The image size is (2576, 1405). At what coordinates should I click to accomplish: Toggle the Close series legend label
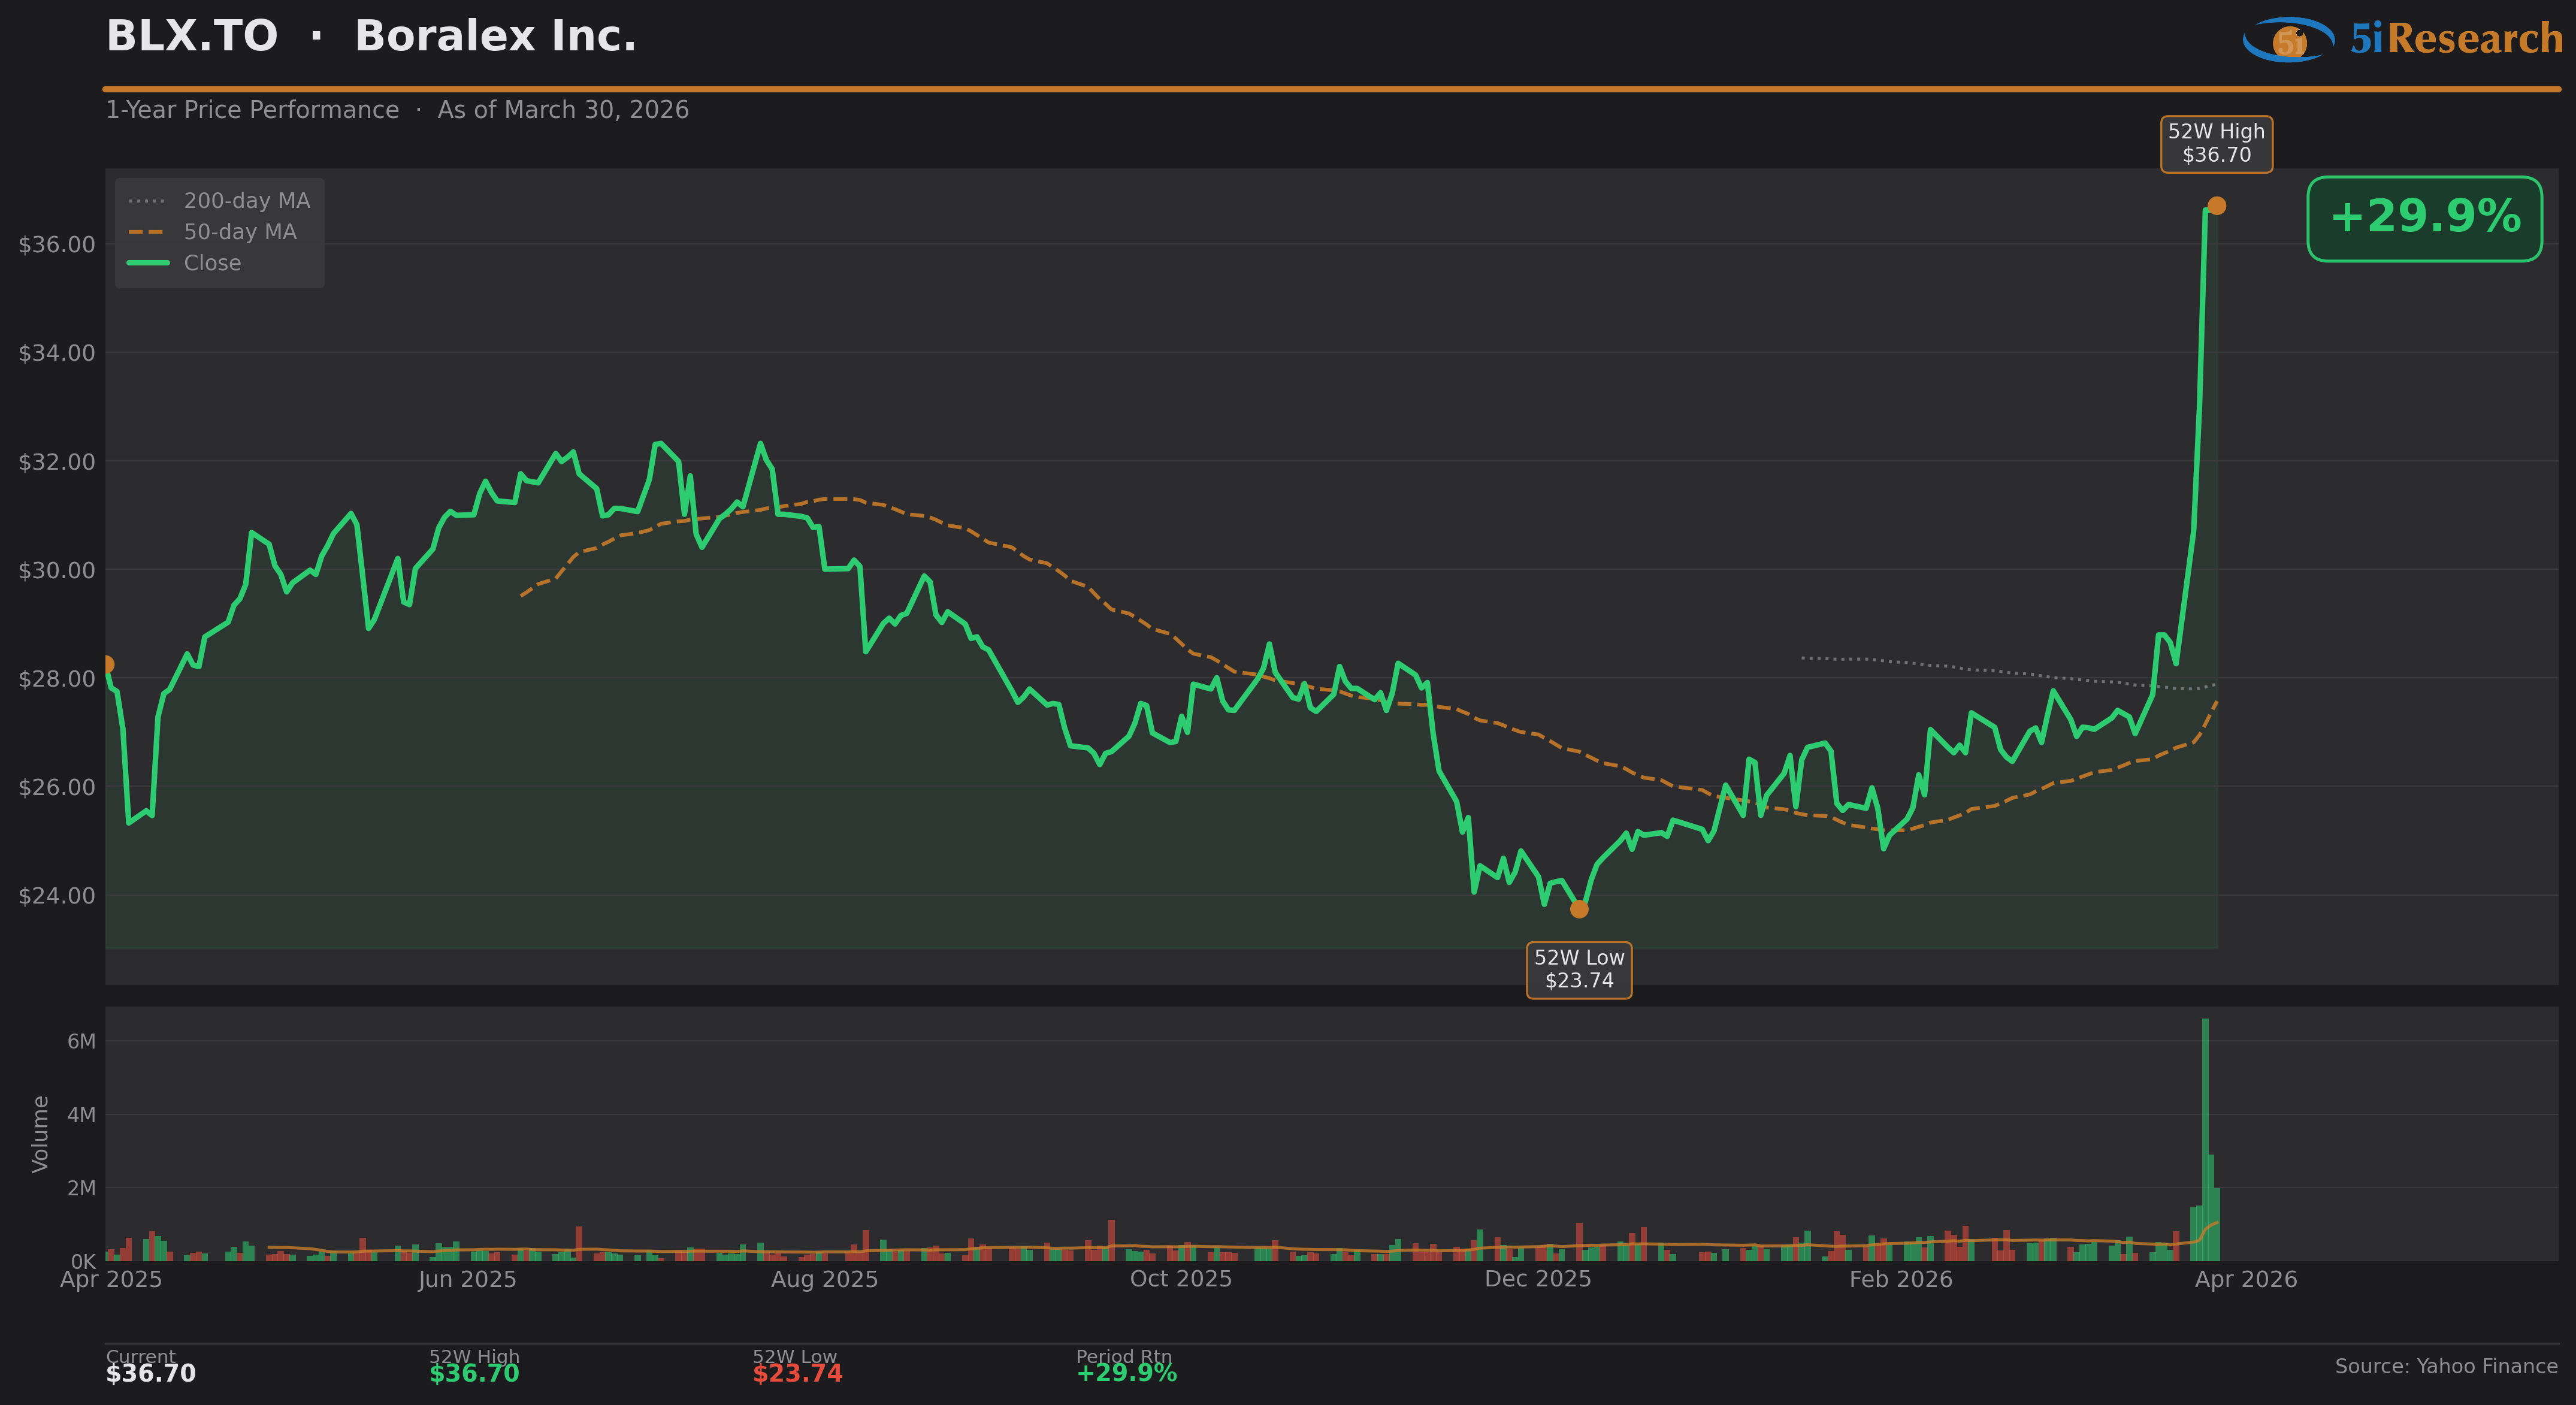(212, 263)
